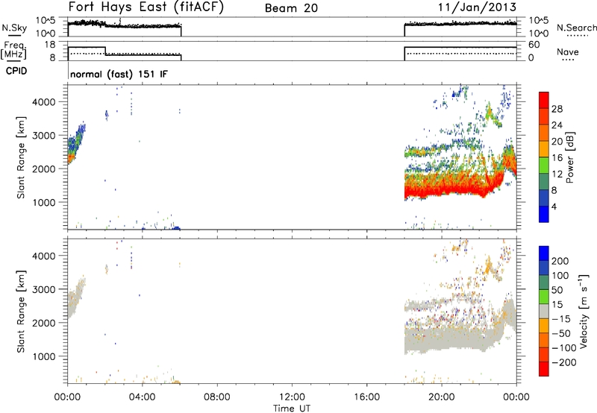Click the 'Power [dB]' colorbar title
Screen dimensions: 597x413
569,157
